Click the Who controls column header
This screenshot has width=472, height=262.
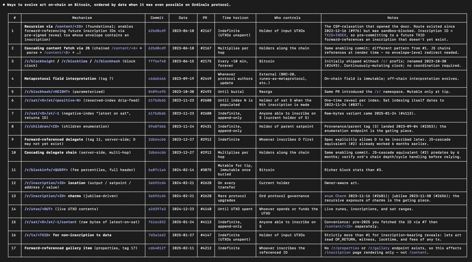pos(287,18)
